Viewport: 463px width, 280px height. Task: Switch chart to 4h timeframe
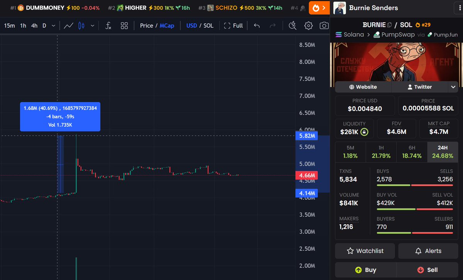click(x=34, y=26)
